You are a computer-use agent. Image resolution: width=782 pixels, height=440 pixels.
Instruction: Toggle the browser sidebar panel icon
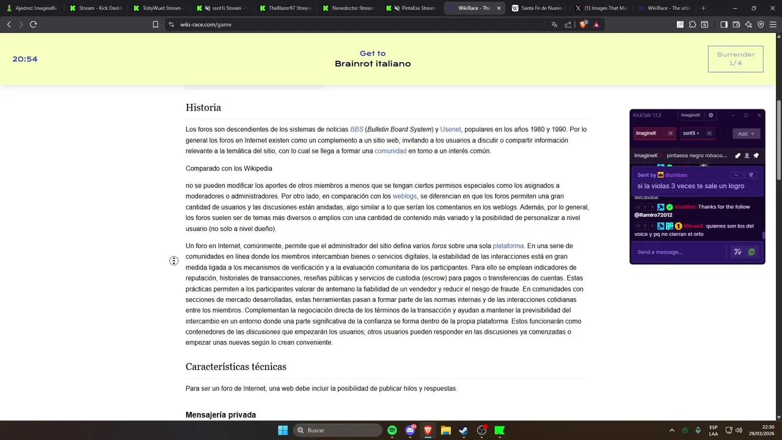724,24
